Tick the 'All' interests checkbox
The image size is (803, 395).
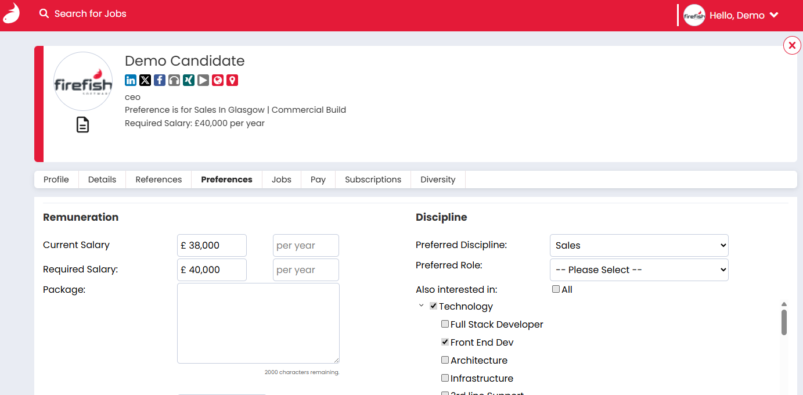click(556, 289)
